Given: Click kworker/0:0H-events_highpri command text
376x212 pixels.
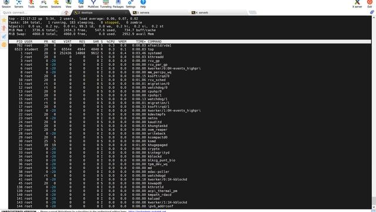Looking at the screenshot, I should coord(174,68).
